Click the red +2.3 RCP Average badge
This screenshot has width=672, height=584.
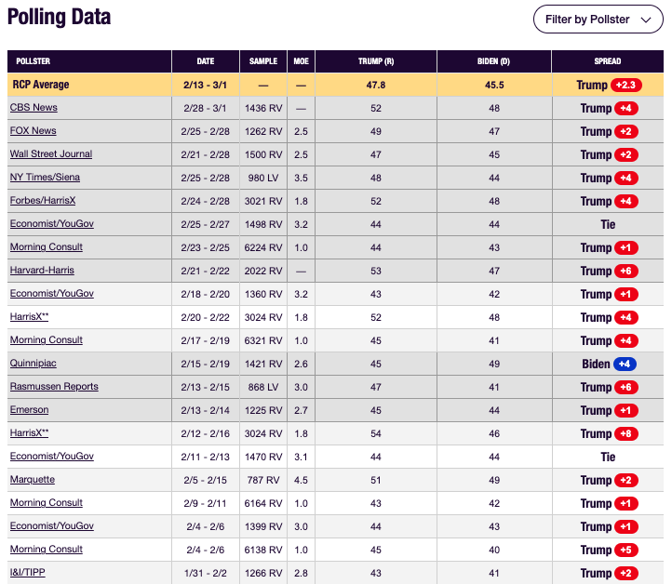(x=625, y=85)
